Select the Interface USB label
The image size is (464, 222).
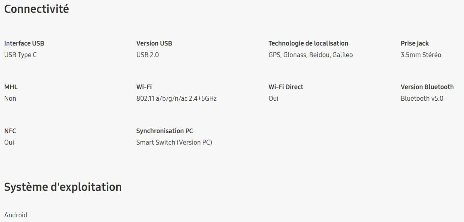pos(24,43)
